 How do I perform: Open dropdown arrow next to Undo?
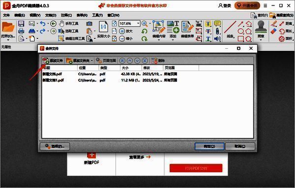tap(48, 24)
